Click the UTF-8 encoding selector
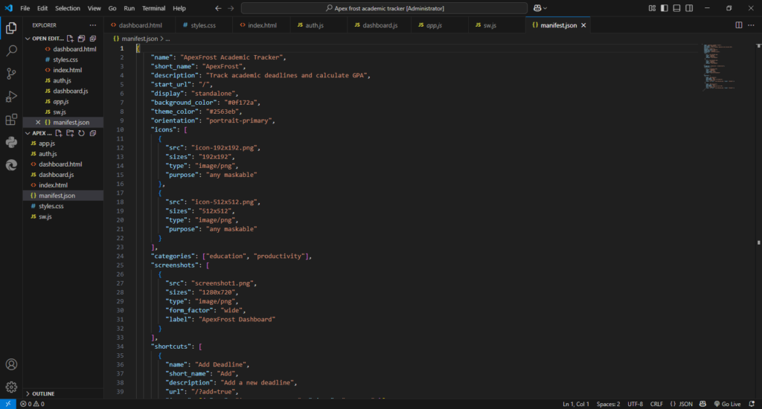 pyautogui.click(x=635, y=404)
